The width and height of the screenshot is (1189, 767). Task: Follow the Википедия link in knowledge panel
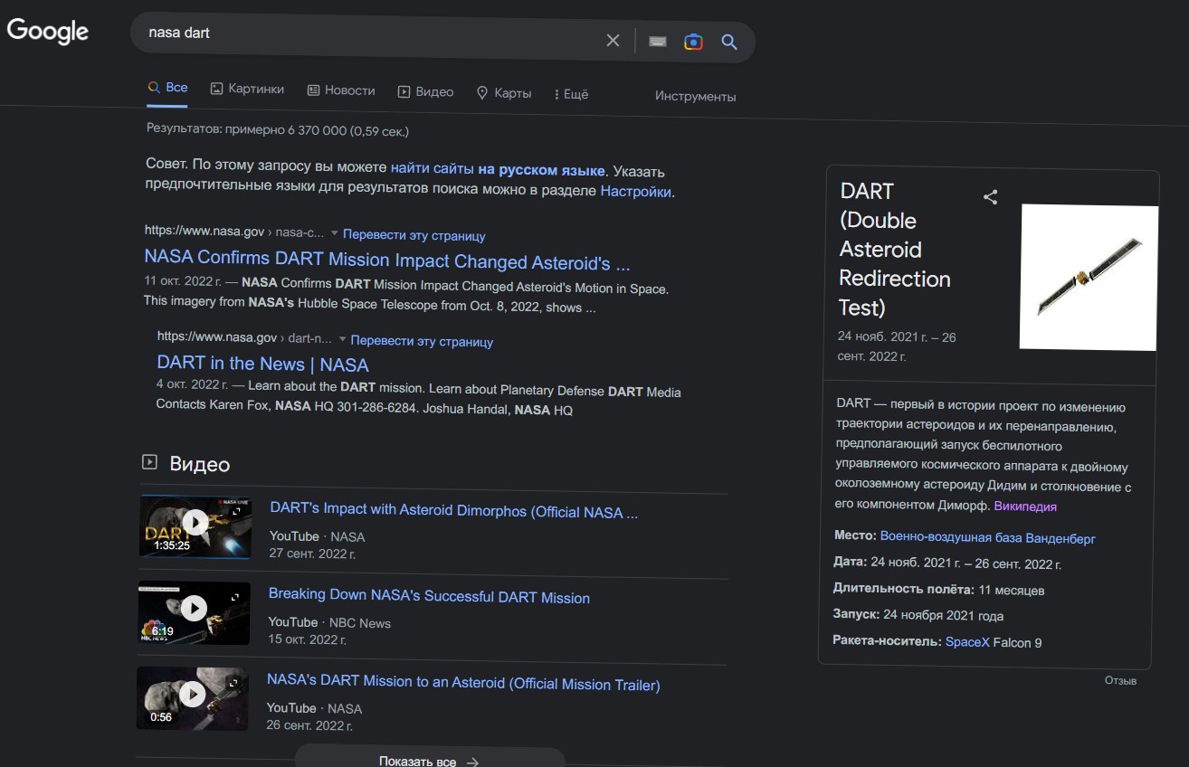1024,506
